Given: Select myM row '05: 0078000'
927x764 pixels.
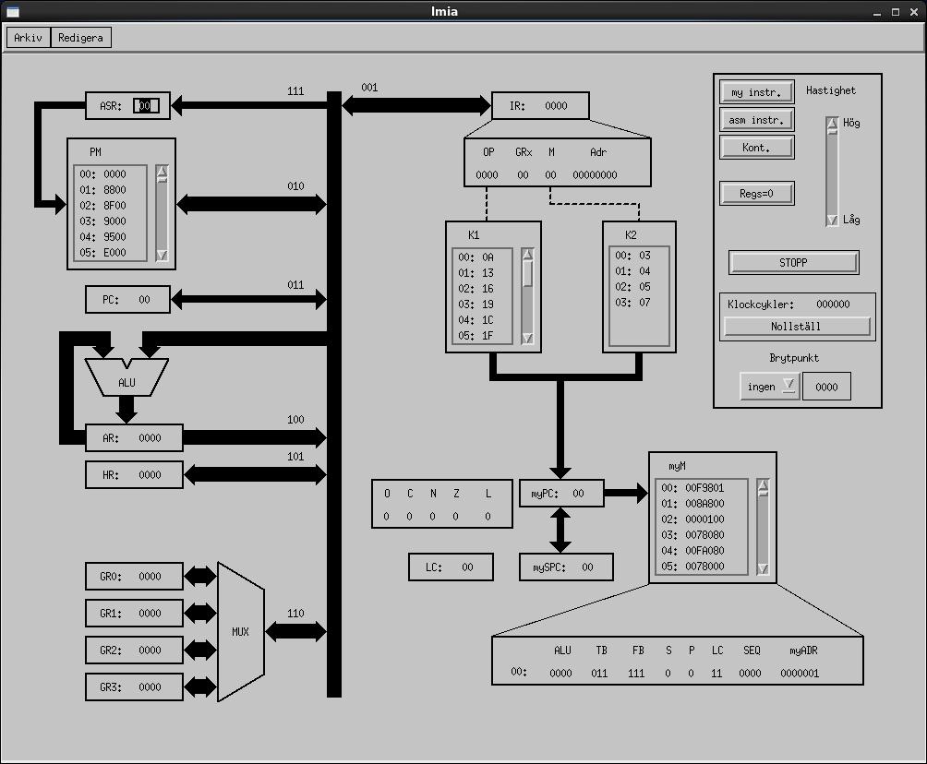Looking at the screenshot, I should tap(702, 566).
